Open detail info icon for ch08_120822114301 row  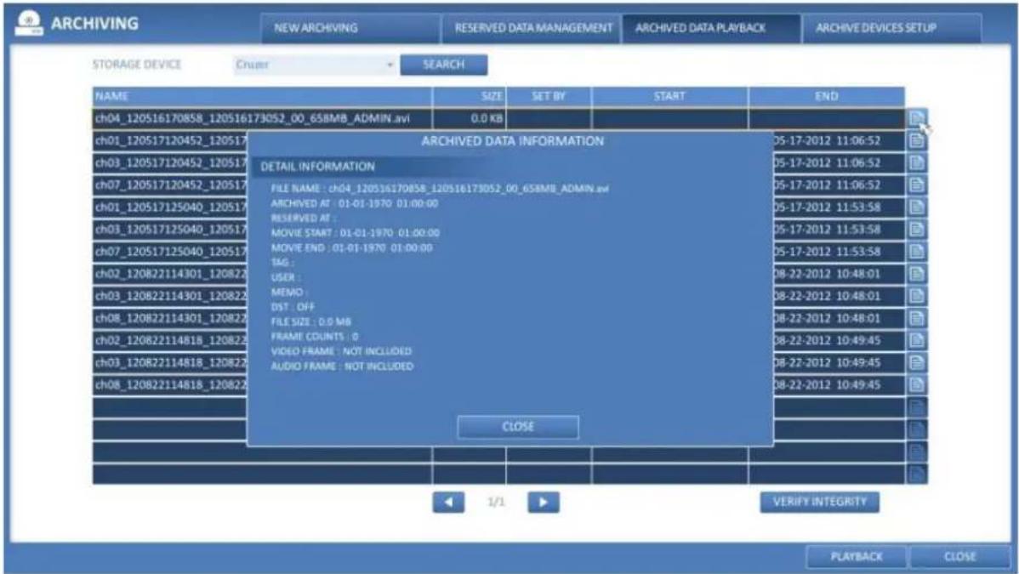(916, 318)
